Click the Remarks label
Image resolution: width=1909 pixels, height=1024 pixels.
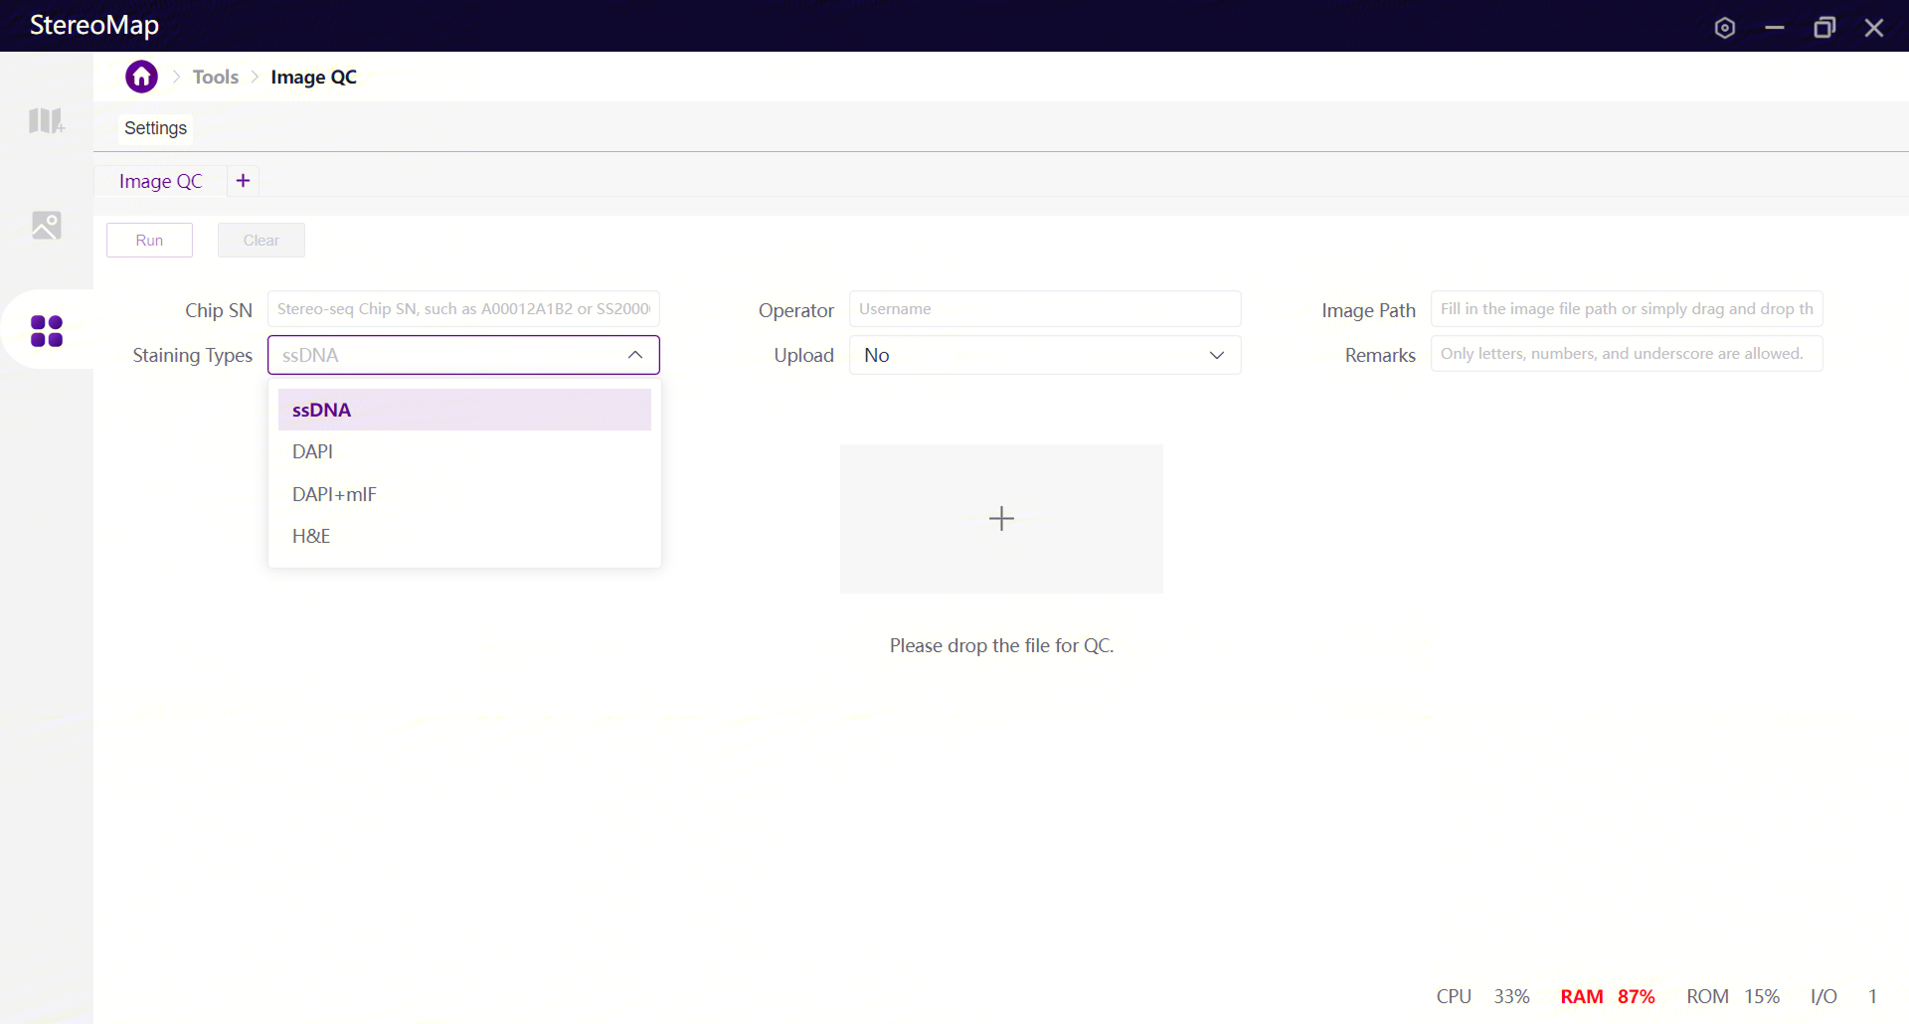pos(1380,355)
